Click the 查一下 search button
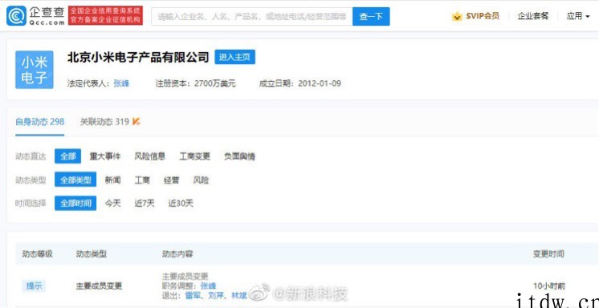Screen dimensions: 599x308 pos(371,16)
